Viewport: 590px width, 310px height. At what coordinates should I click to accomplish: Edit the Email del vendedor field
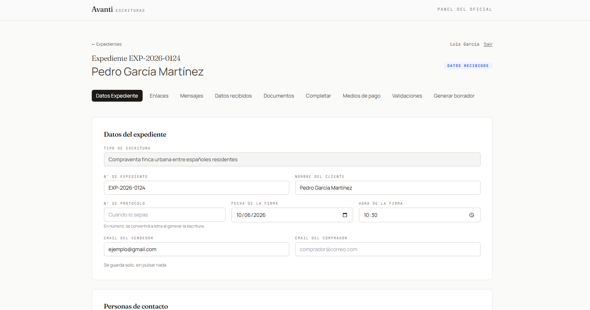click(196, 249)
